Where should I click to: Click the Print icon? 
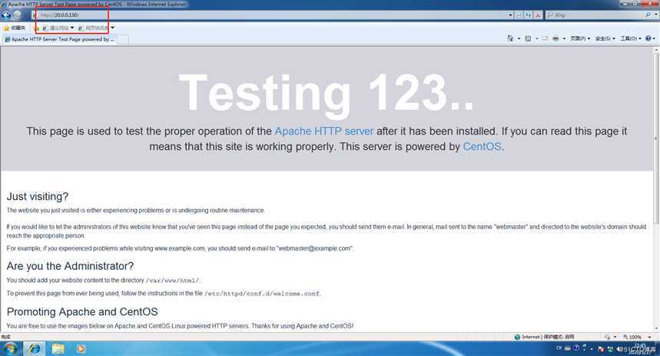point(556,38)
